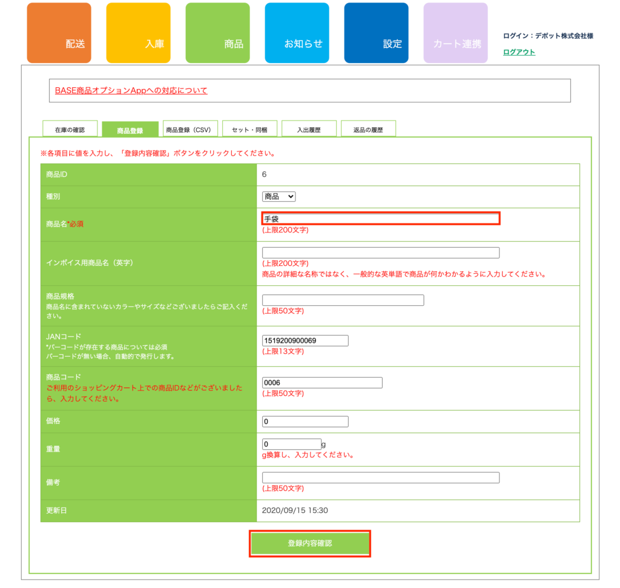Screen dimensions: 620x588
Task: Switch to the 在庫の確認 tab
Action: pos(70,130)
